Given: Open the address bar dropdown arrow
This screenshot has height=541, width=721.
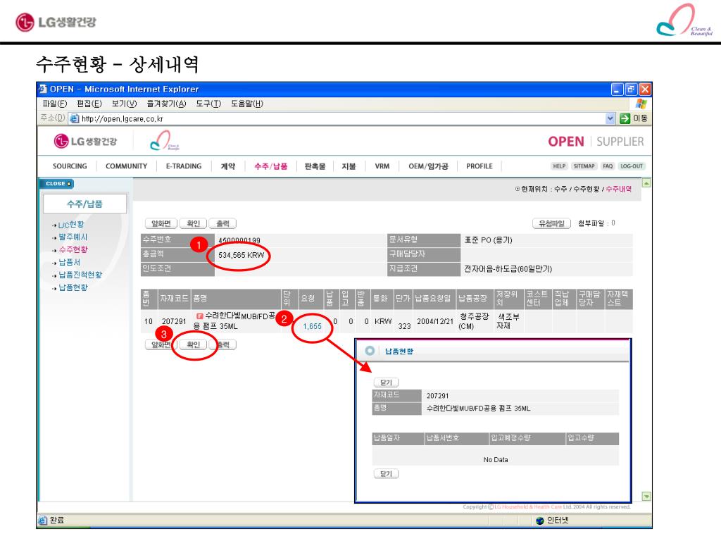Looking at the screenshot, I should tap(610, 118).
